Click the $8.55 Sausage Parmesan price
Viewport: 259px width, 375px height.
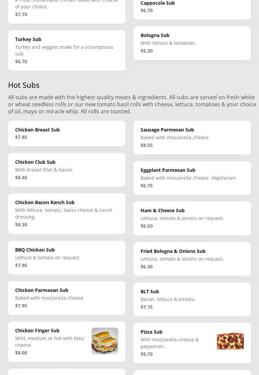[147, 145]
